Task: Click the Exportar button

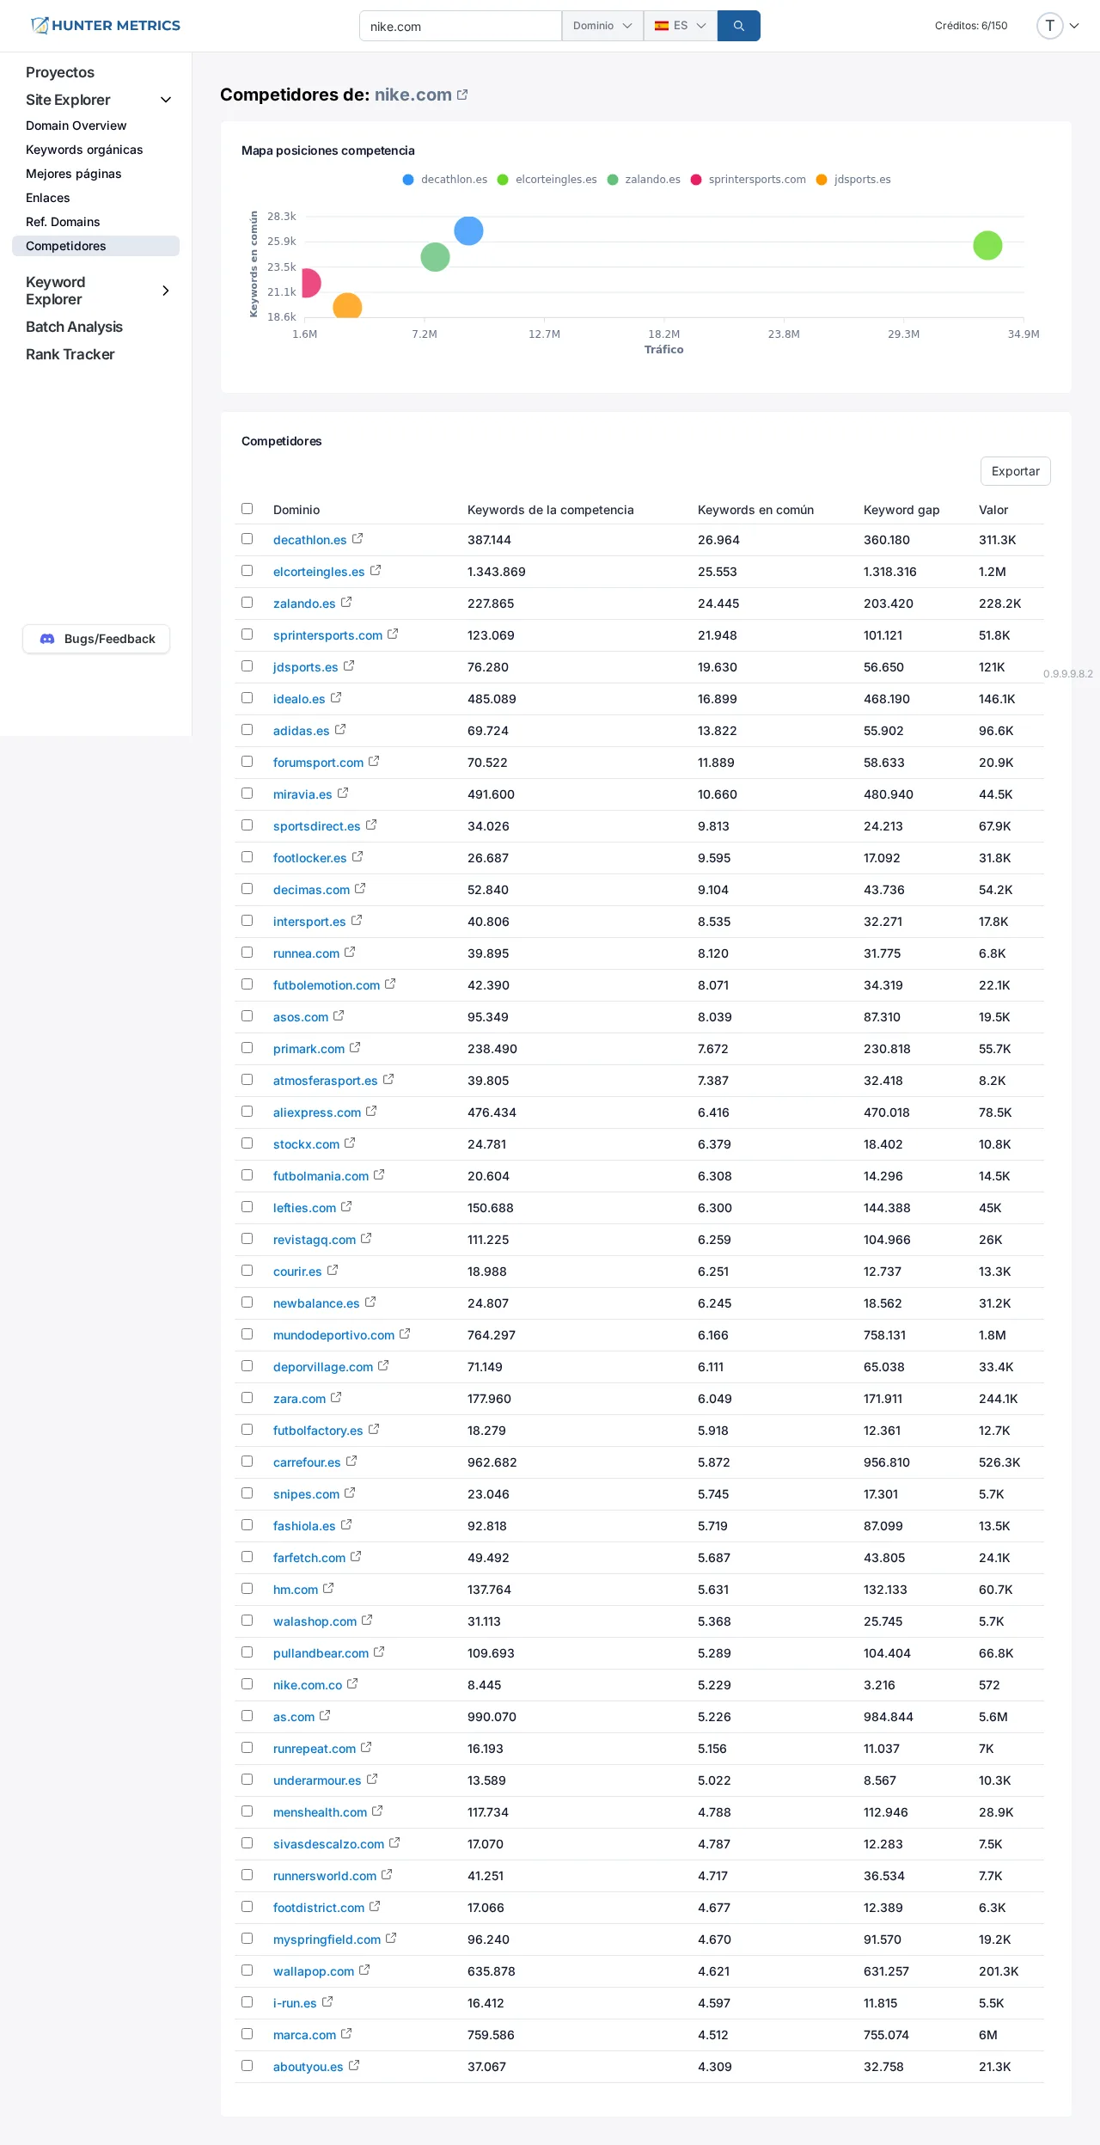Action: (1015, 471)
